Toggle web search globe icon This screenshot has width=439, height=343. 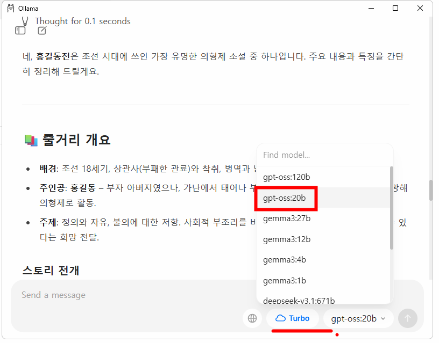[x=252, y=318]
